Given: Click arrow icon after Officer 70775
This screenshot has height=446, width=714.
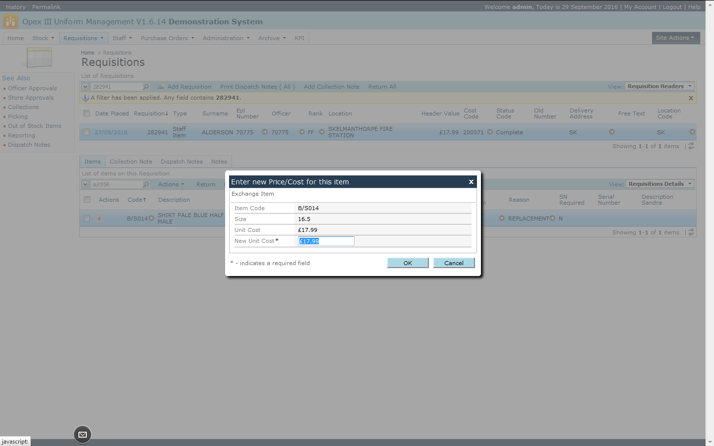Looking at the screenshot, I should [302, 132].
